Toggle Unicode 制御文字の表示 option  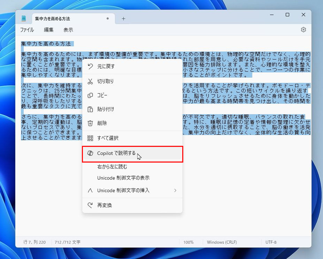pyautogui.click(x=132, y=178)
